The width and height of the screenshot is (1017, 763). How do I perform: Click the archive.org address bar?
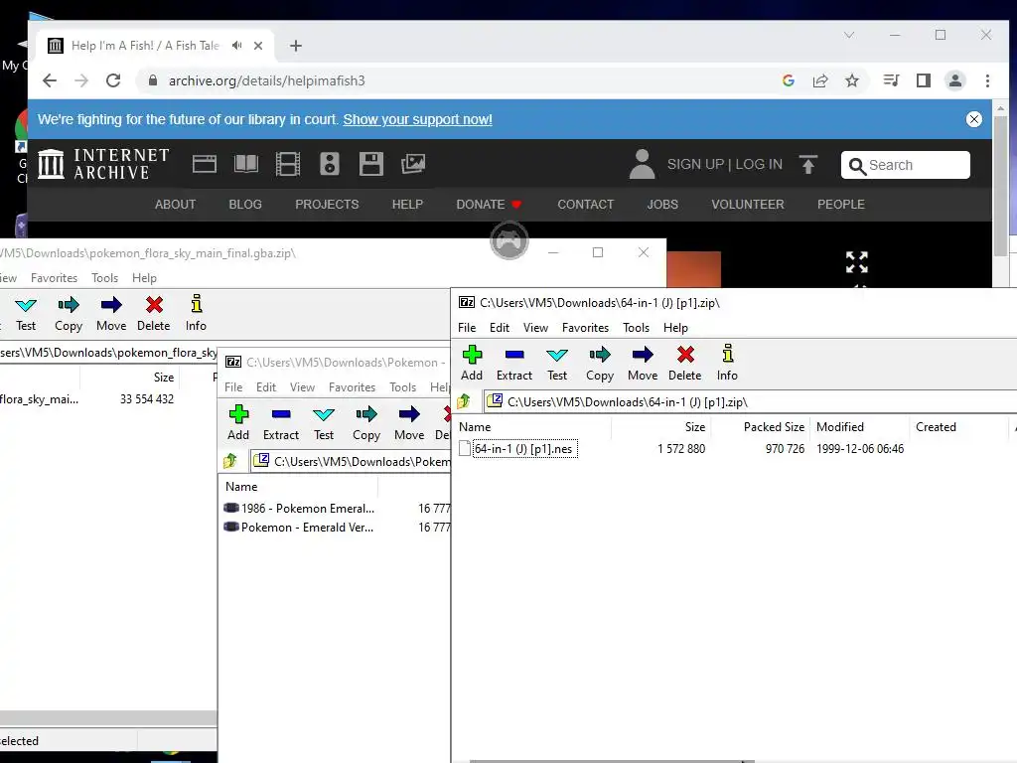tap(454, 80)
